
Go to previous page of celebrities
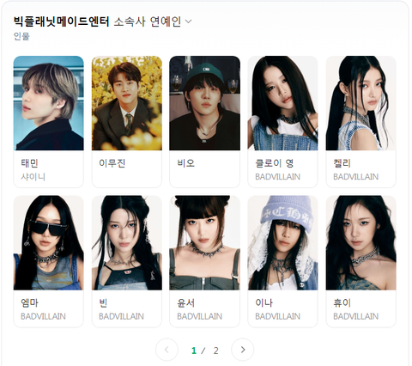(167, 350)
